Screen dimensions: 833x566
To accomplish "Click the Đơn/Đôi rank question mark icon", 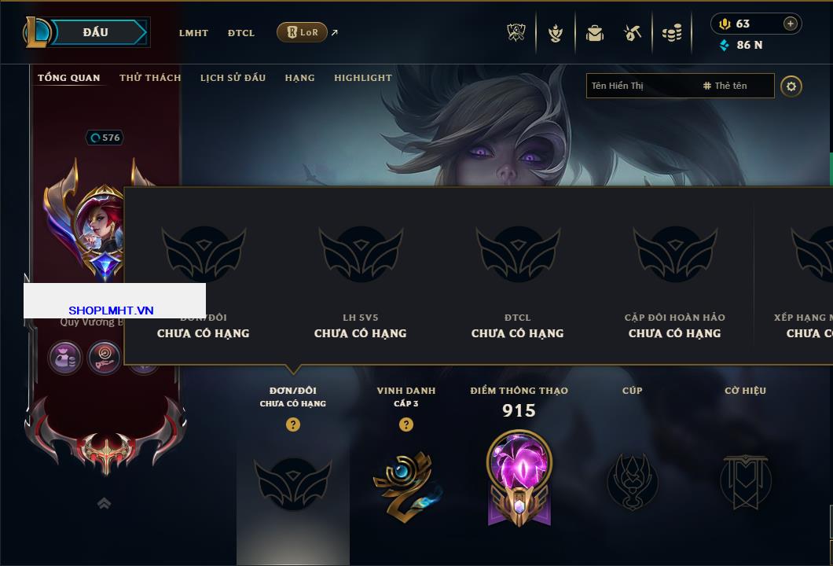I will 292,424.
